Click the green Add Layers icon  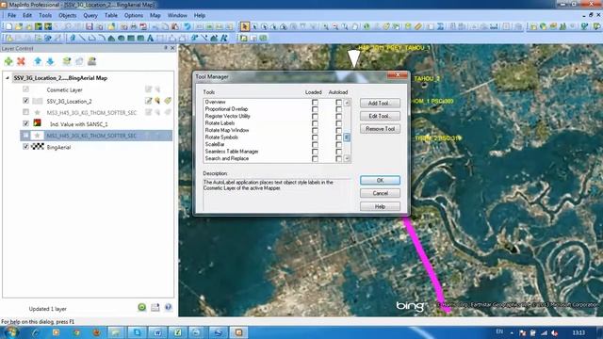pos(8,61)
